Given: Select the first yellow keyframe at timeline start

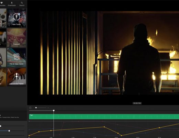Looking at the screenshot, I should coord(29,136).
